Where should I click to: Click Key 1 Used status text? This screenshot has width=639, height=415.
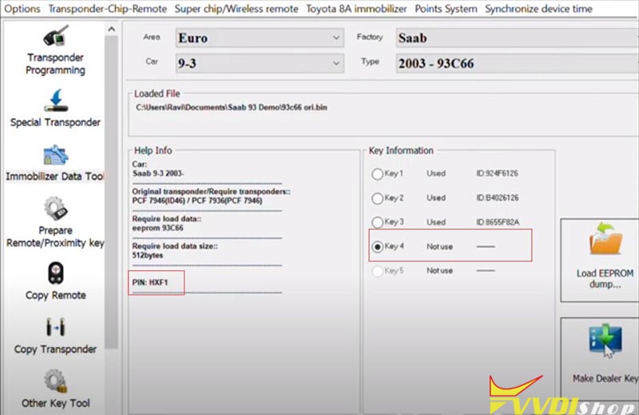(436, 174)
